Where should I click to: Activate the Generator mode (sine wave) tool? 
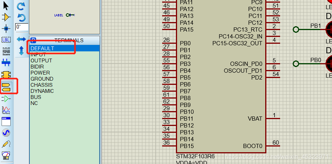[6, 133]
